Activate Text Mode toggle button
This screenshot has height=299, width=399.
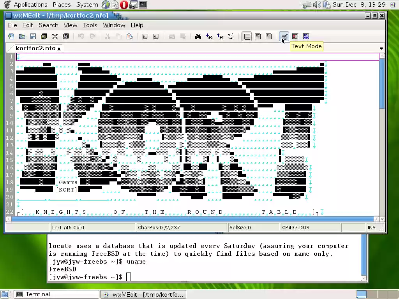pyautogui.click(x=284, y=36)
